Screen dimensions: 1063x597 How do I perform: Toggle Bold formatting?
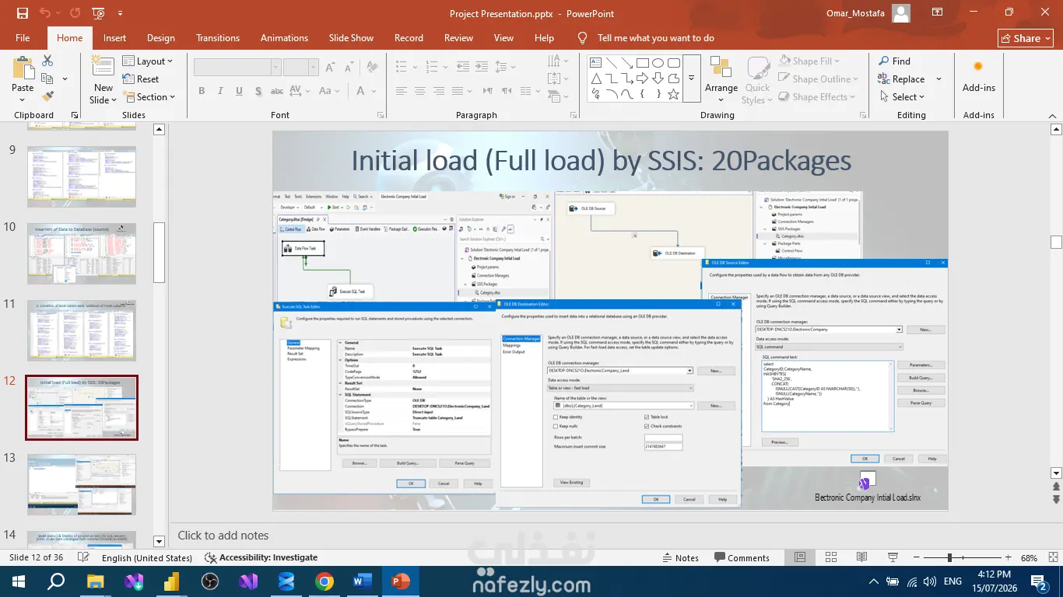click(x=202, y=91)
